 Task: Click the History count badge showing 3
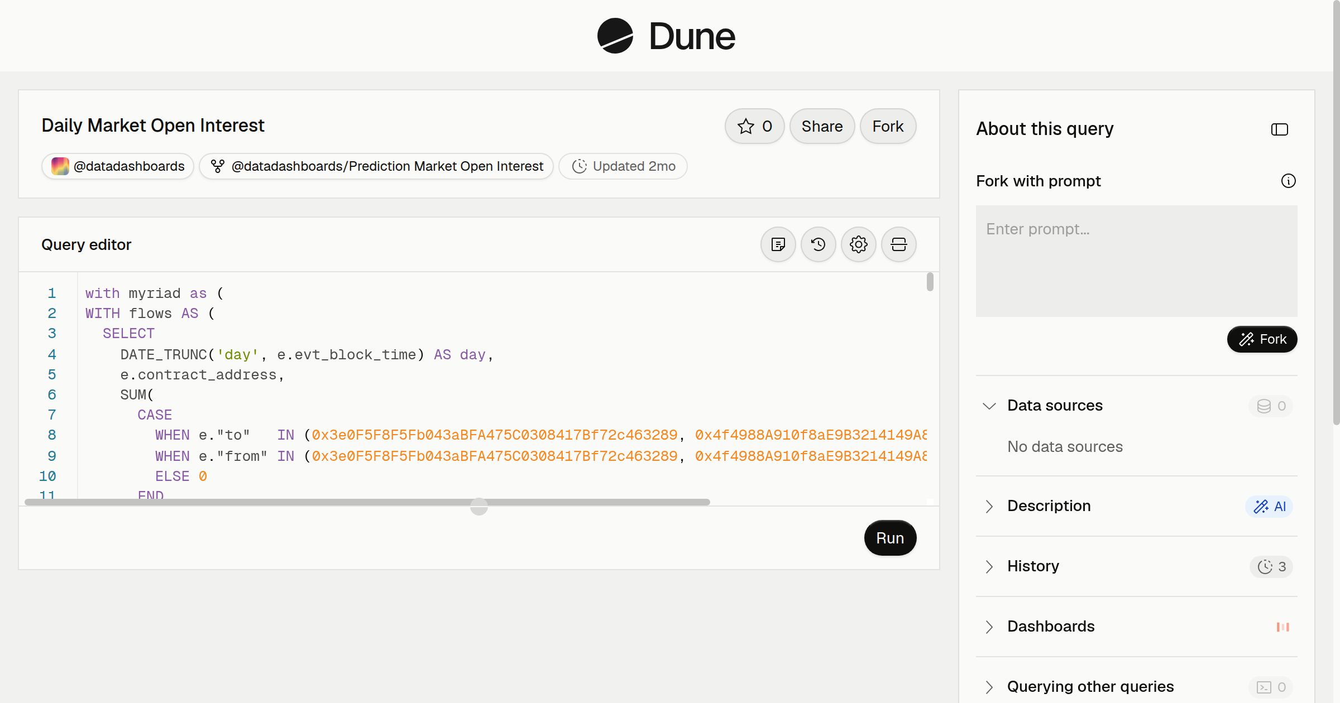1271,567
